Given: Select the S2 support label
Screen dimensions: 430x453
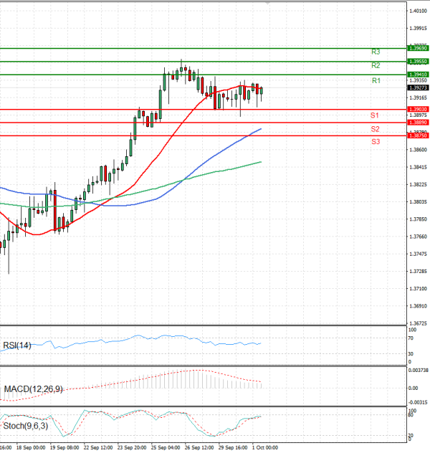Looking at the screenshot, I should [375, 129].
